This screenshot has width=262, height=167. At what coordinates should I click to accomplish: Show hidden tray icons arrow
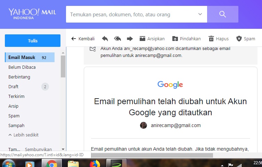[x=222, y=166]
